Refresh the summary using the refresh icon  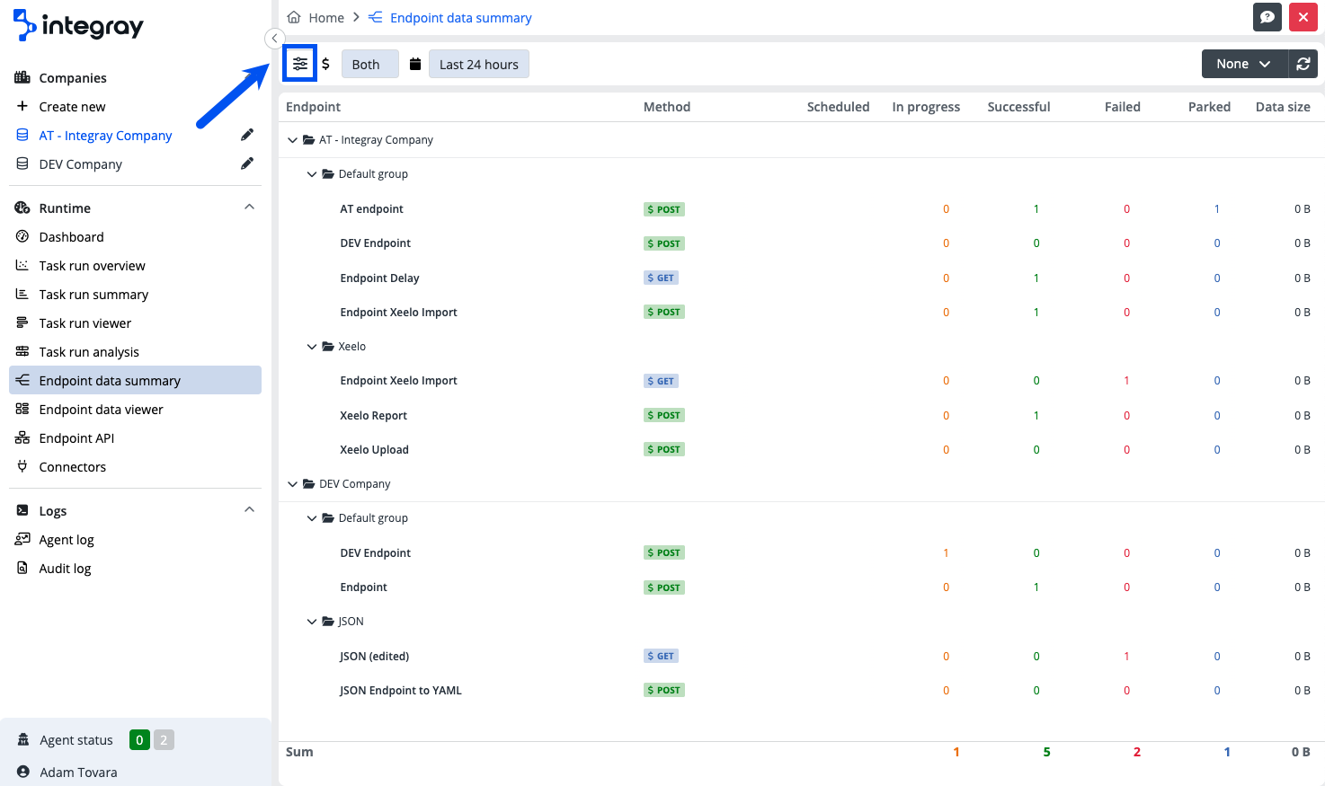coord(1303,63)
